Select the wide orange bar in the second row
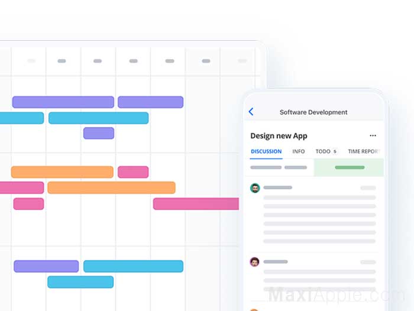 coord(111,187)
